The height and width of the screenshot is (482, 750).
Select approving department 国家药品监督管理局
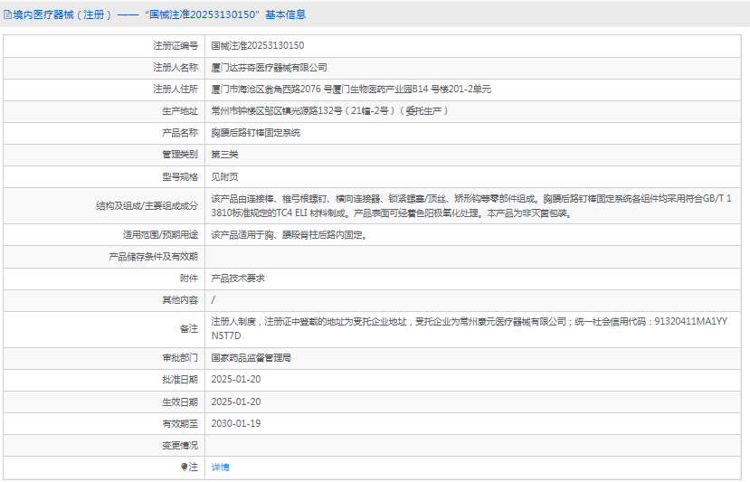pos(252,358)
